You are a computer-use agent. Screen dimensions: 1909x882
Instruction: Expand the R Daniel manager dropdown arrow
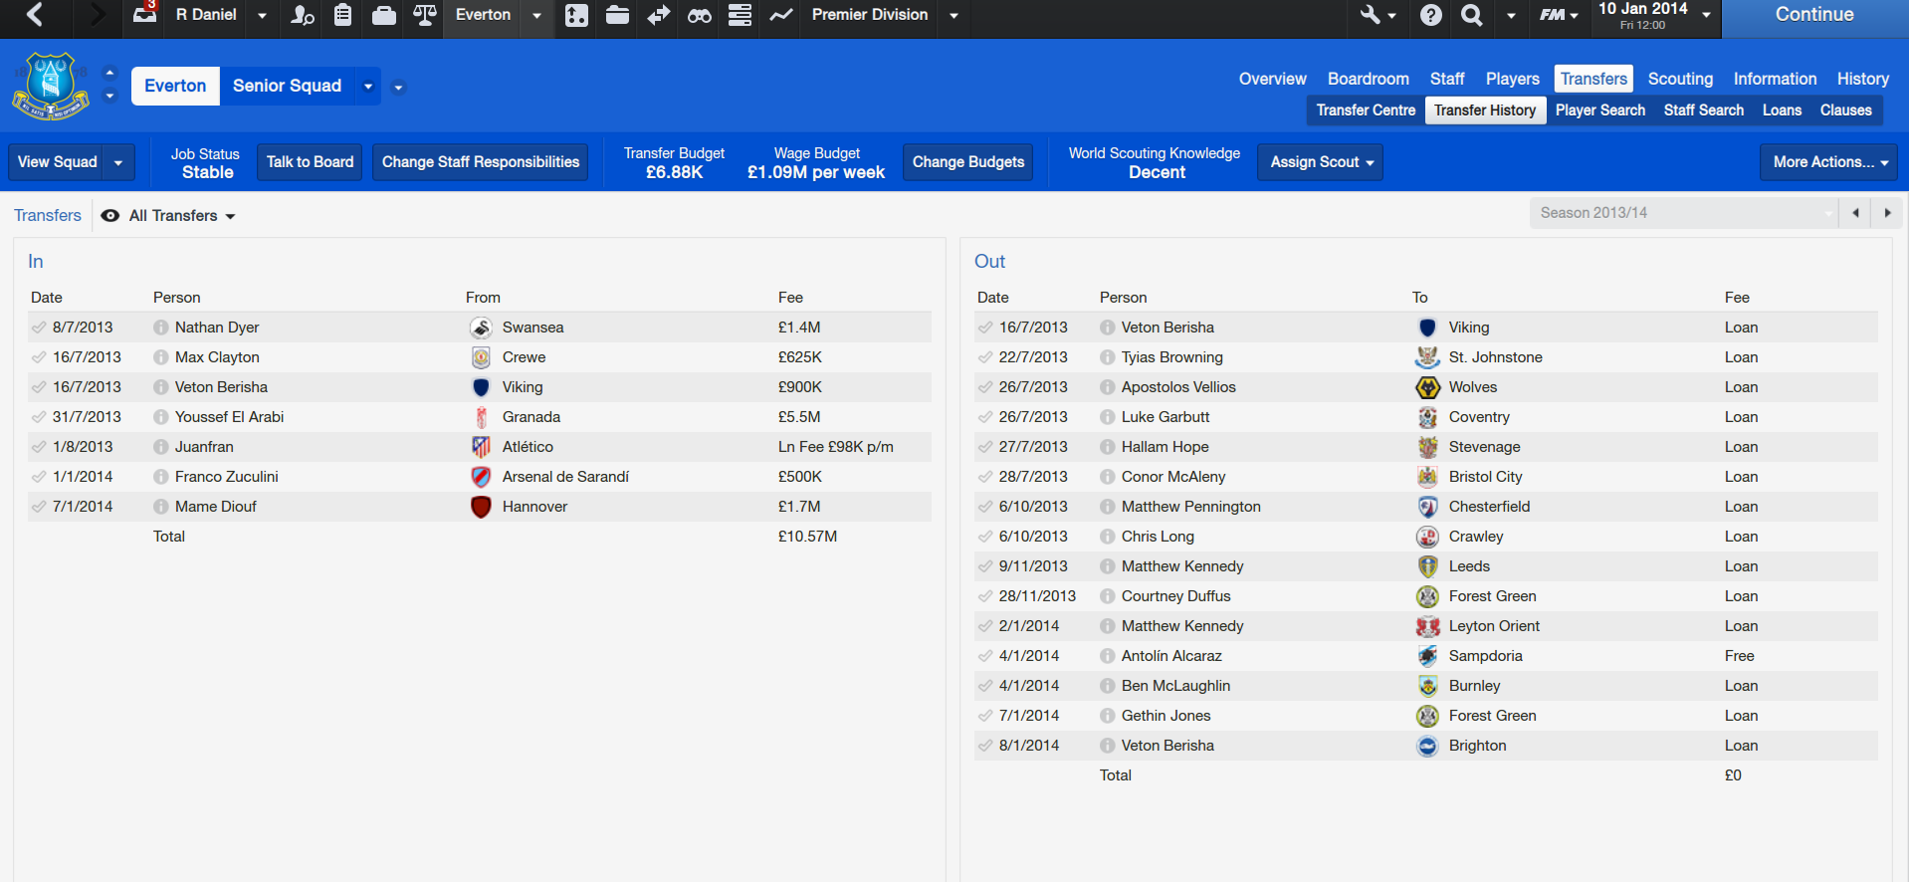click(262, 16)
